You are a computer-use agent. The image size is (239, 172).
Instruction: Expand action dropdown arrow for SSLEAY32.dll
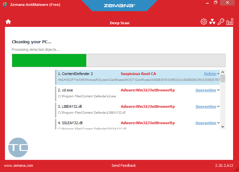218,123
